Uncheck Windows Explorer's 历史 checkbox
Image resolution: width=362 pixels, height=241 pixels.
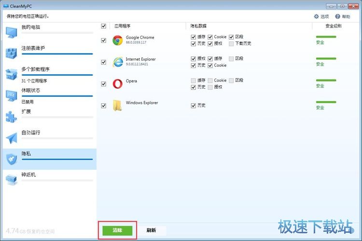(x=194, y=106)
